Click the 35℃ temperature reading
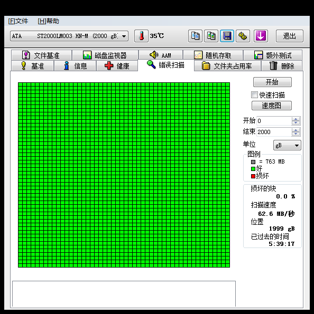This screenshot has width=314, height=314. coord(156,36)
